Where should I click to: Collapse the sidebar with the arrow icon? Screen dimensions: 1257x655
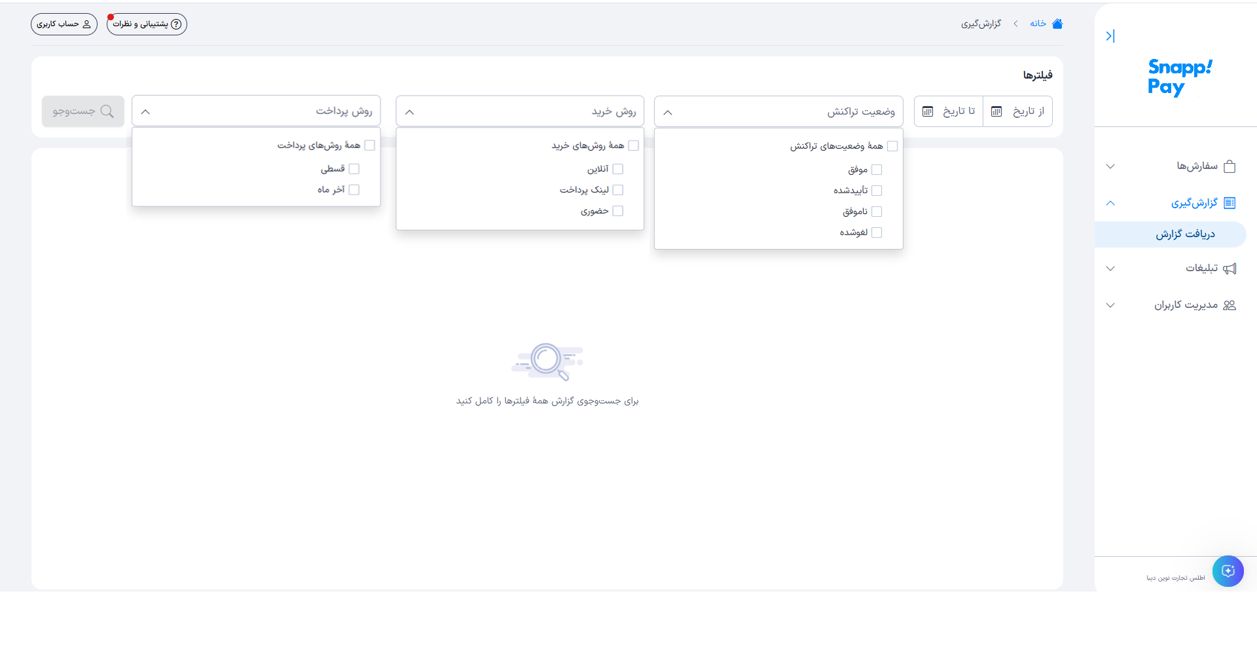point(1110,36)
